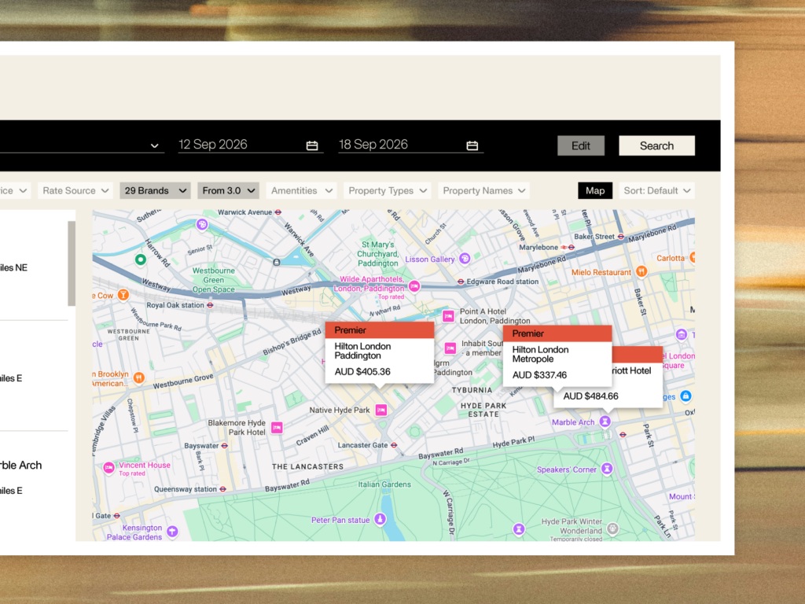Click the Search button
Screen dimensions: 805x604
tap(656, 145)
